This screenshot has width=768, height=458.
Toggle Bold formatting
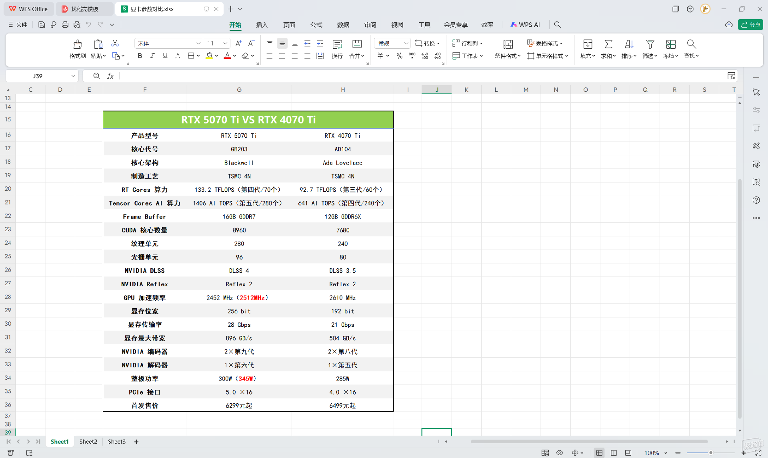[140, 56]
